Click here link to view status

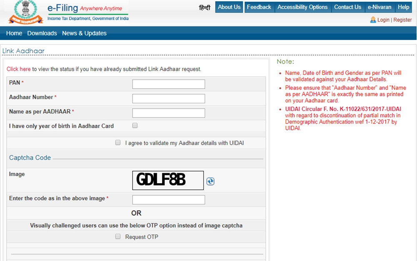(x=19, y=69)
